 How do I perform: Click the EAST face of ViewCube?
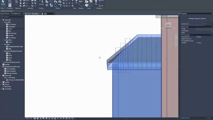click(x=168, y=25)
